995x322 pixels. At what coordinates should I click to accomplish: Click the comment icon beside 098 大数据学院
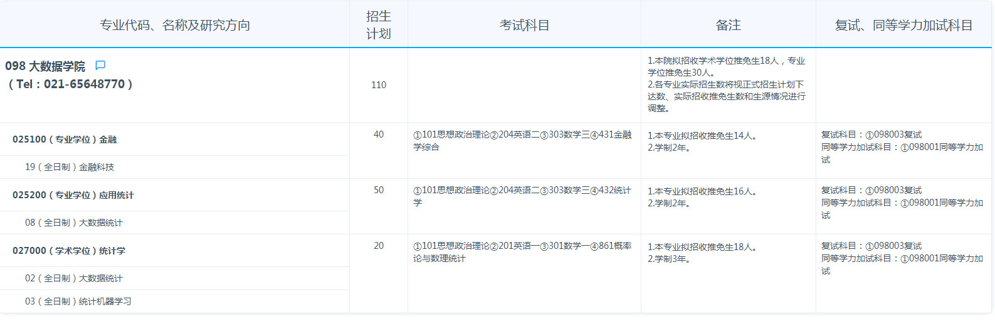[x=100, y=66]
